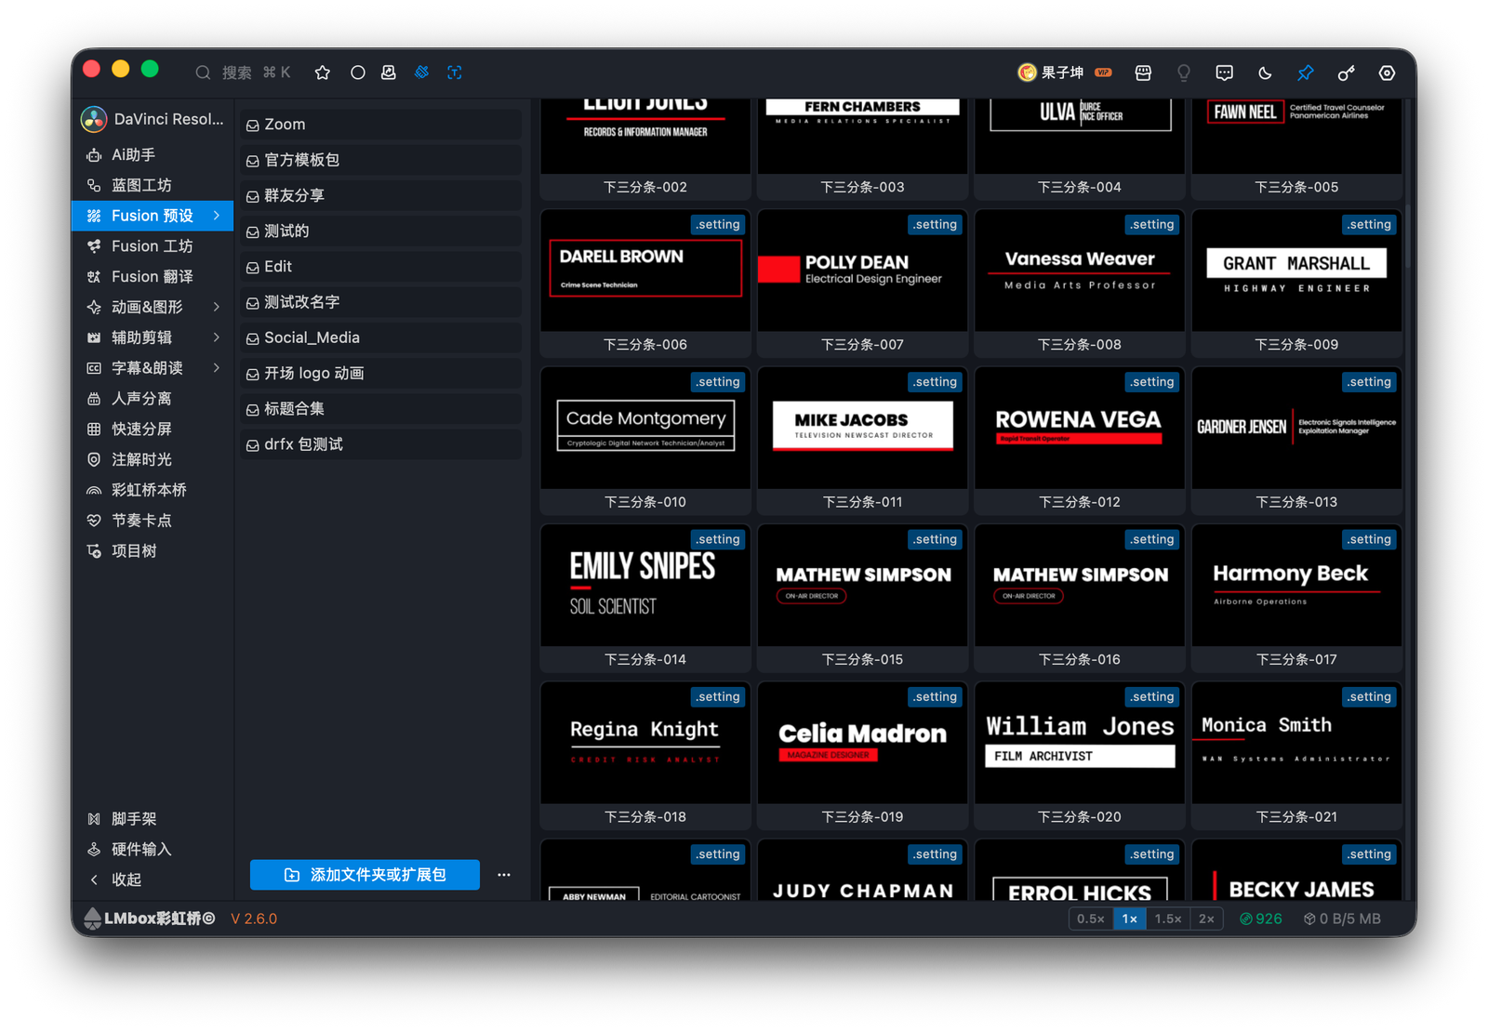
Task: Click the search field in the top bar
Action: [x=244, y=73]
